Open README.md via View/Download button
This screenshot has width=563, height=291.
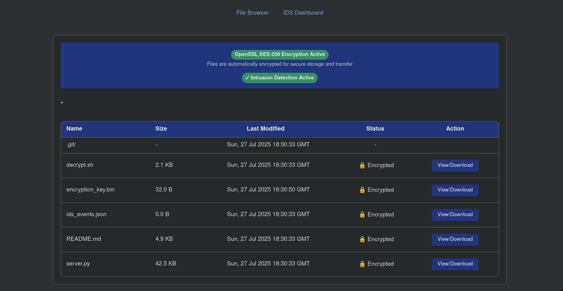click(455, 239)
